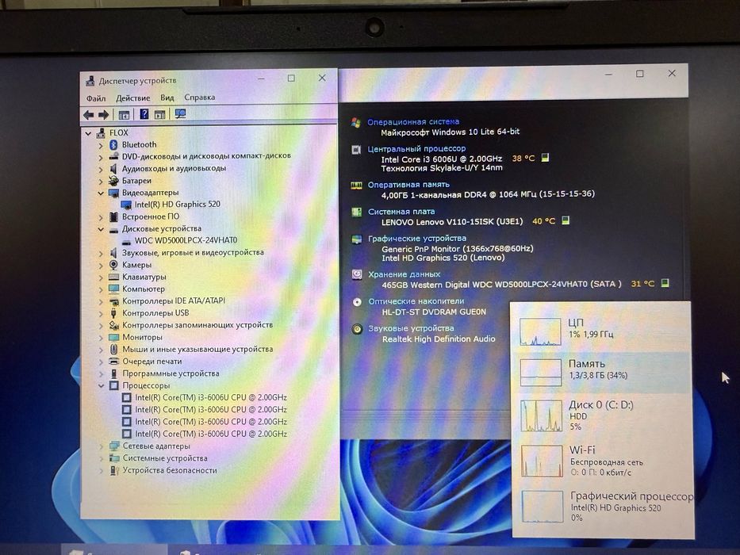
Task: Select Память performance item
Action: [x=601, y=372]
